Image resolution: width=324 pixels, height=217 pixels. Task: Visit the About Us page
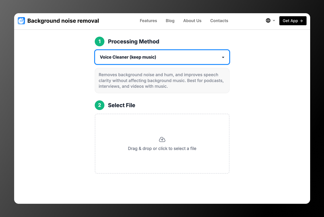pos(192,21)
